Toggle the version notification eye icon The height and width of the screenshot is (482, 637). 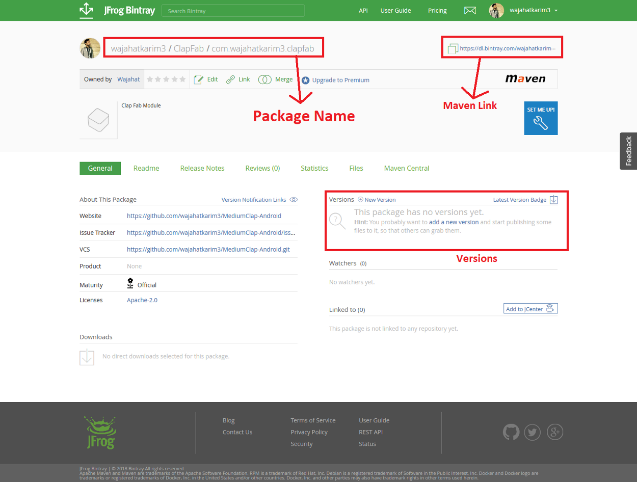(294, 200)
